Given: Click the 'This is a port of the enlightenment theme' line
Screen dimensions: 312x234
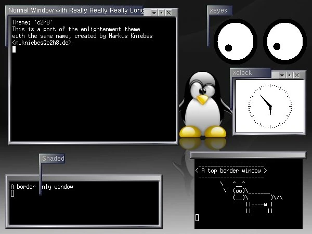Looking at the screenshot, I should pyautogui.click(x=76, y=29).
